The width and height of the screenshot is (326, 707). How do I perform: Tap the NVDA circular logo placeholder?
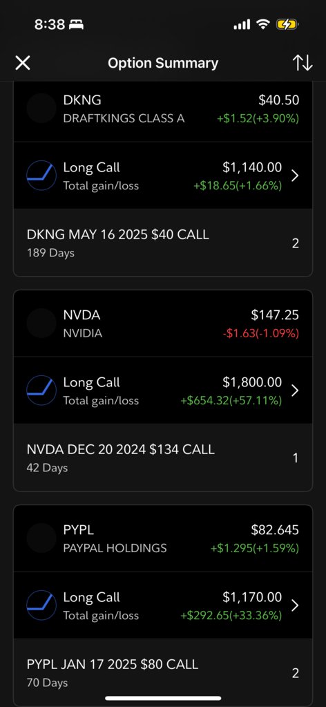pos(41,323)
